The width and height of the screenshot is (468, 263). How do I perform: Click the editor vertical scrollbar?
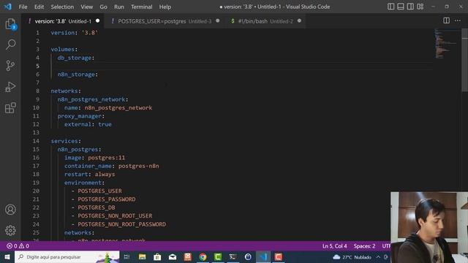tap(465, 60)
